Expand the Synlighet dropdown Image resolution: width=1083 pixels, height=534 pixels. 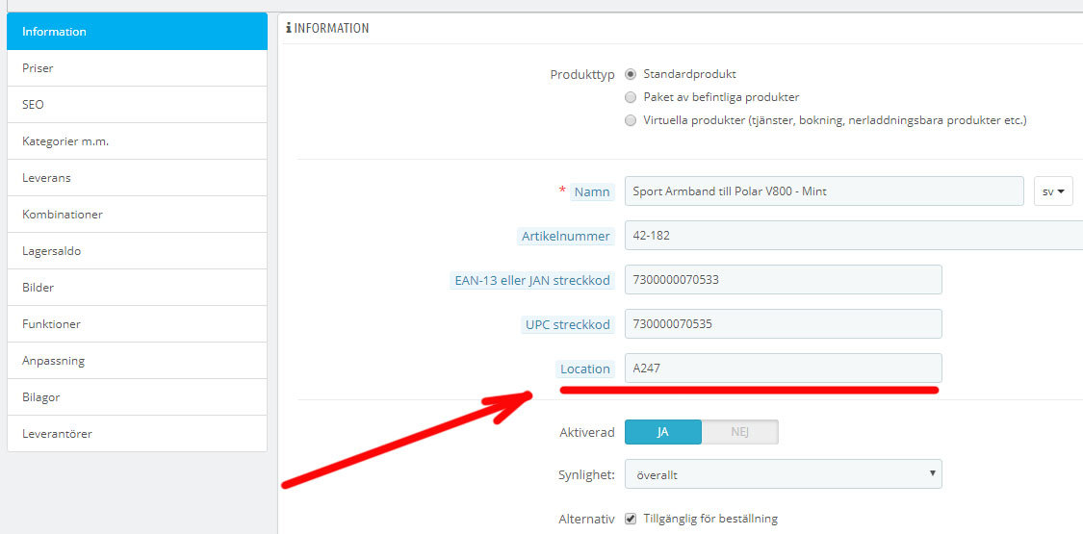click(x=783, y=474)
